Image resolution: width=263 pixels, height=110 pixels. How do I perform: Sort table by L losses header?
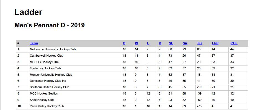[x=148, y=43]
